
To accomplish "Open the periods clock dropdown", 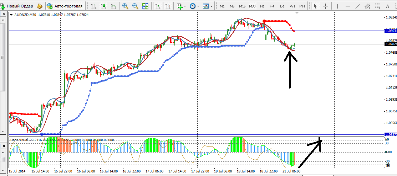I will tap(194, 6).
